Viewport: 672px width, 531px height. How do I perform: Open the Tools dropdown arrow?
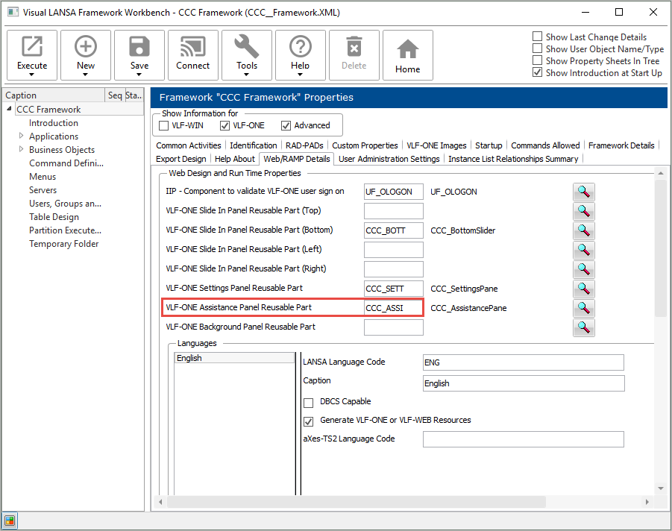(x=246, y=75)
